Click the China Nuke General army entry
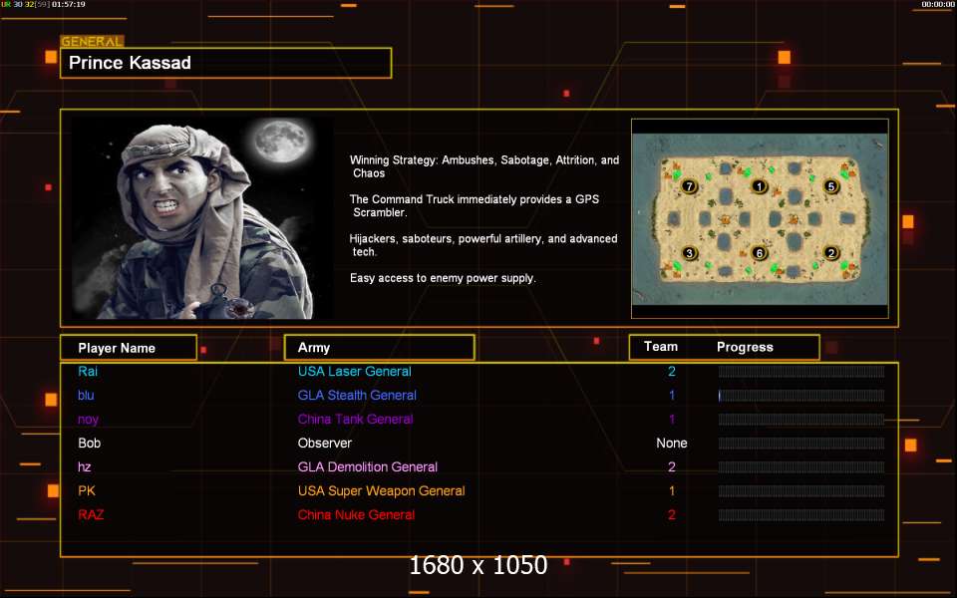Image resolution: width=957 pixels, height=598 pixels. pos(357,514)
